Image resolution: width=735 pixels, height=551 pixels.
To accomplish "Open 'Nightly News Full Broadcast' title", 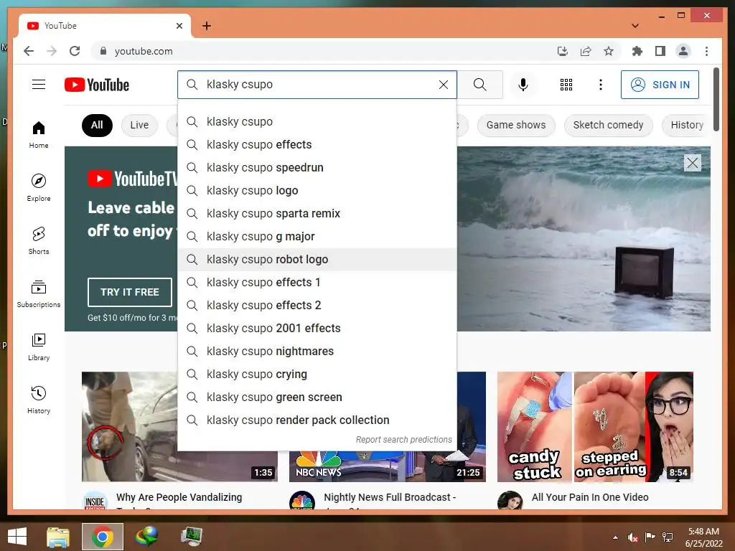I will tap(390, 497).
